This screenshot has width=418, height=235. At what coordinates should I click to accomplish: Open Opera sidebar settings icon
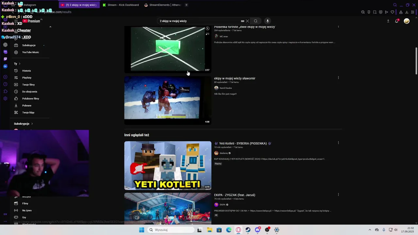click(x=5, y=99)
